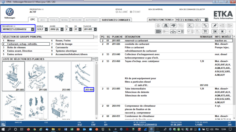The height and width of the screenshot is (132, 236).
Task: Switch to the INFOLINE tab
Action: pos(77,20)
